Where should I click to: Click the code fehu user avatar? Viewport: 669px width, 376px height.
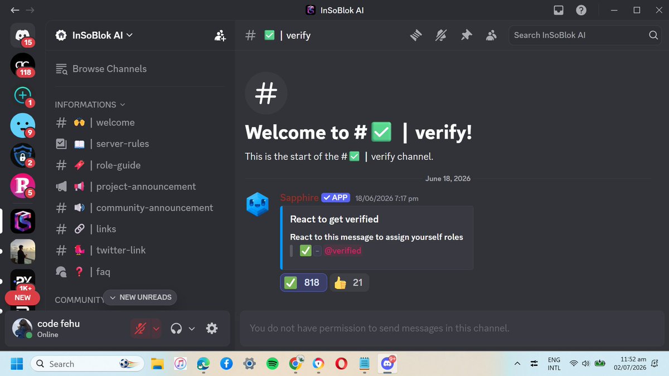coord(22,328)
